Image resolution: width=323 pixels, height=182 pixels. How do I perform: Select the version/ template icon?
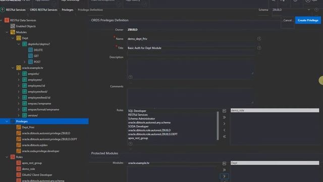[x=25, y=115]
